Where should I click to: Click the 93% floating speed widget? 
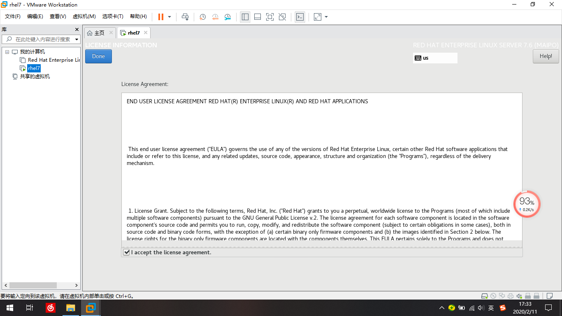click(527, 204)
